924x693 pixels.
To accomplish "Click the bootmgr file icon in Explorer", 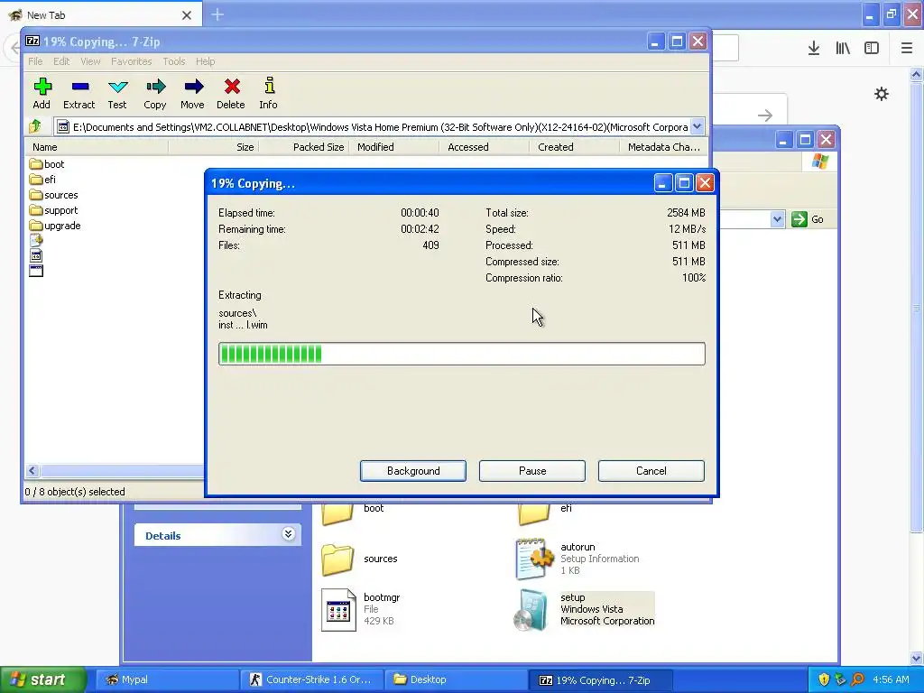I will [338, 610].
